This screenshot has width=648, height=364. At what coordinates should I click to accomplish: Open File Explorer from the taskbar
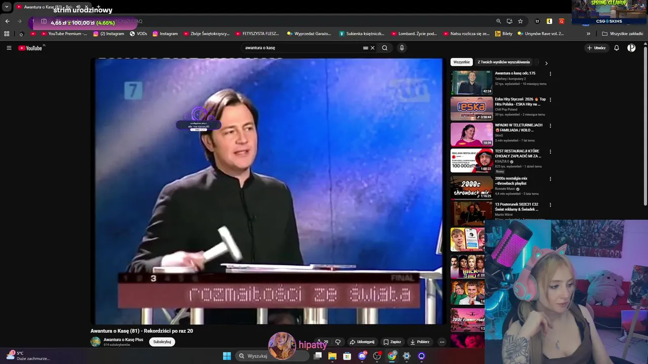(x=333, y=356)
